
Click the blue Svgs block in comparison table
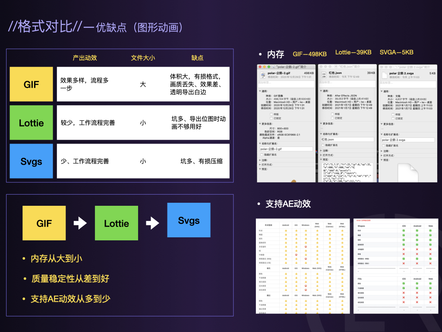31,161
